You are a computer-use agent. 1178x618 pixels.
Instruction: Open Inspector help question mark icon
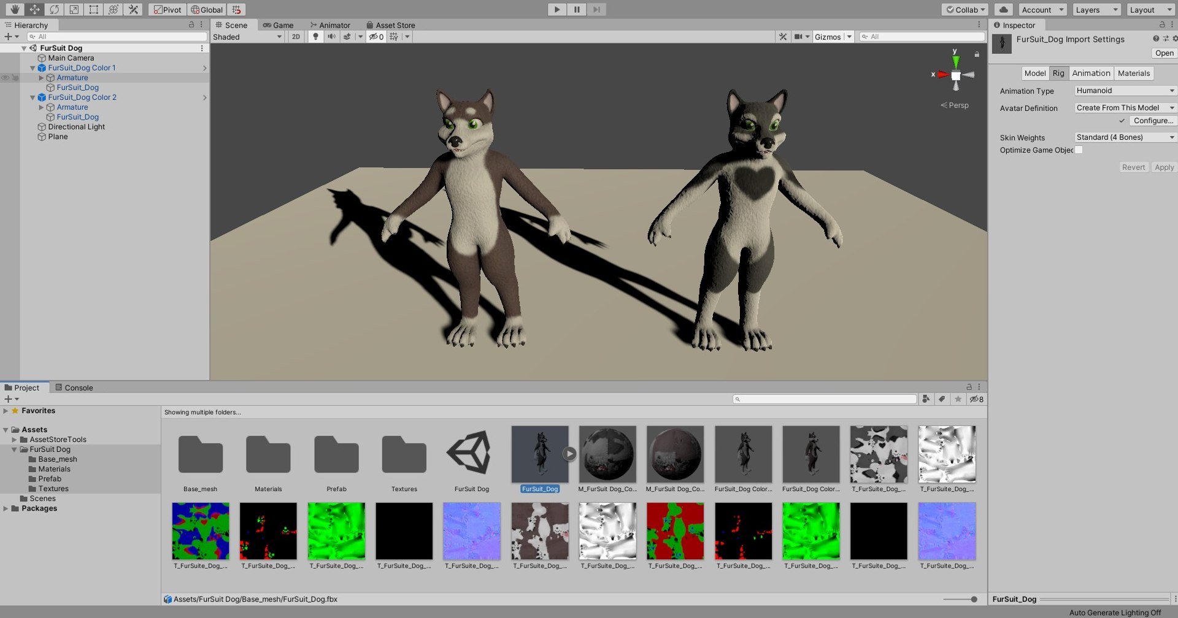[x=1156, y=39]
